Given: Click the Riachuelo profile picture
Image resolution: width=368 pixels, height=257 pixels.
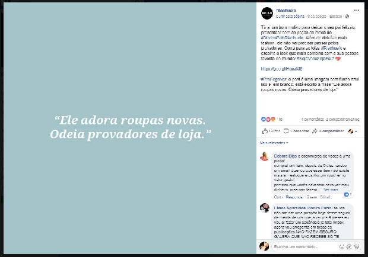Looking at the screenshot, I should click(x=267, y=13).
